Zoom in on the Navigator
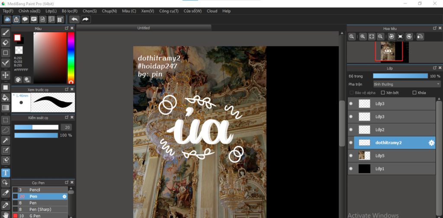Image resolution: width=443 pixels, height=218 pixels. 363,36
